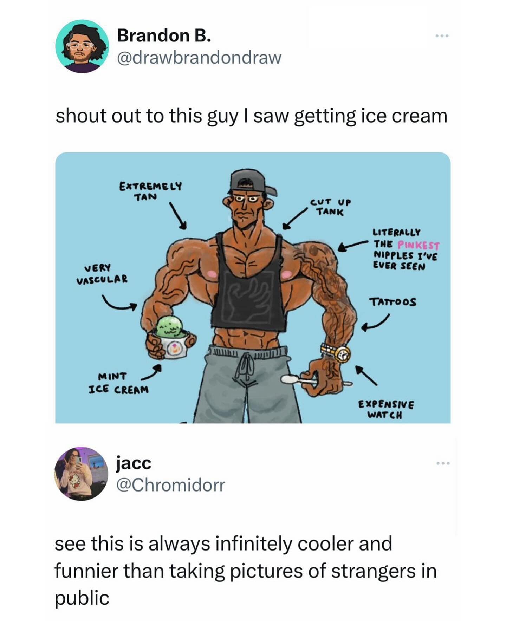This screenshot has width=506, height=631.
Task: Open the @drawbrandondraw handle link
Action: [x=199, y=58]
